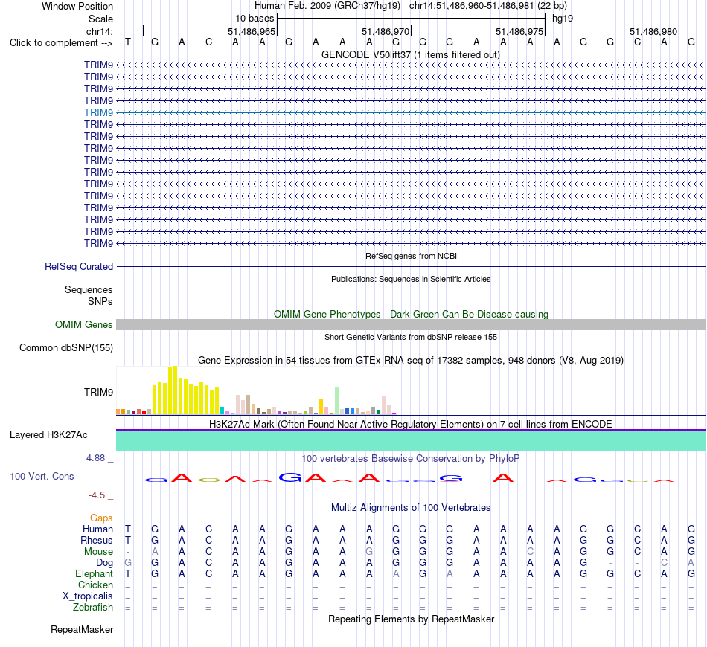The width and height of the screenshot is (707, 647).
Task: Click the Window Position label
Action: point(77,6)
